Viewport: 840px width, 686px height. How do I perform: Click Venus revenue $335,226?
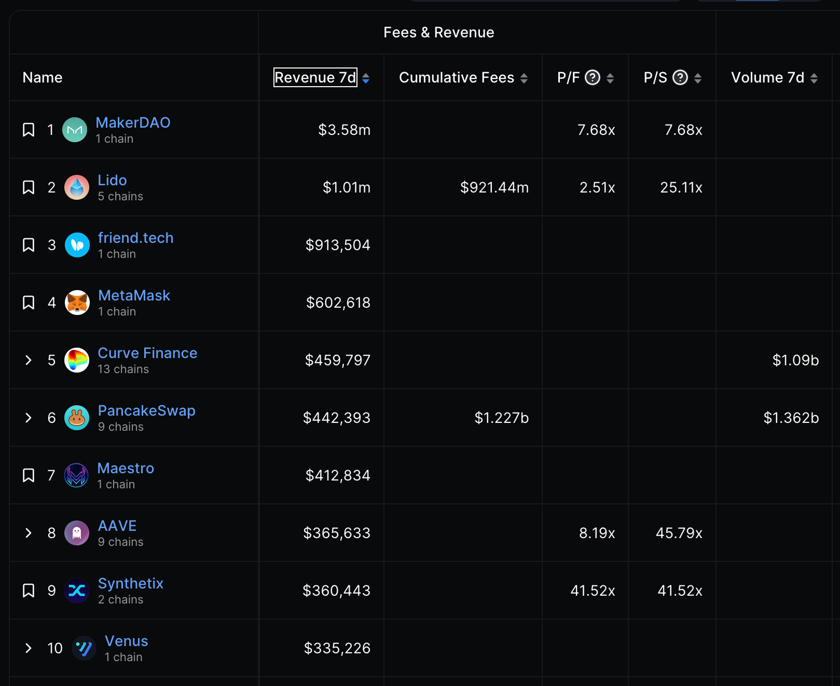pos(337,648)
